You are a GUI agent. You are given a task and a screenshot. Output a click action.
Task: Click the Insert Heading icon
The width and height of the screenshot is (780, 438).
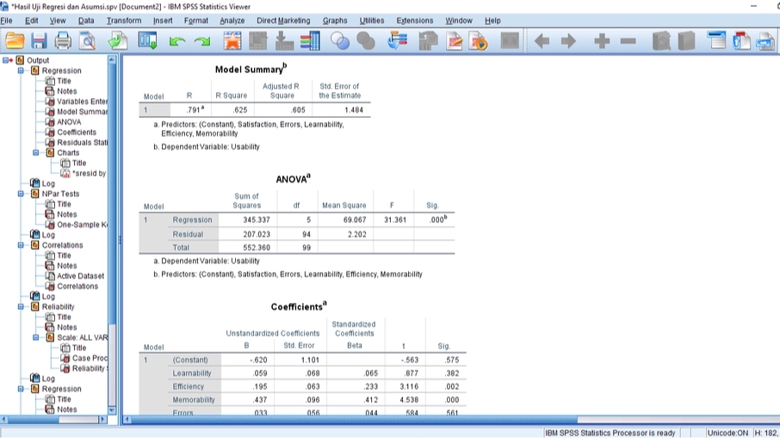coord(716,40)
